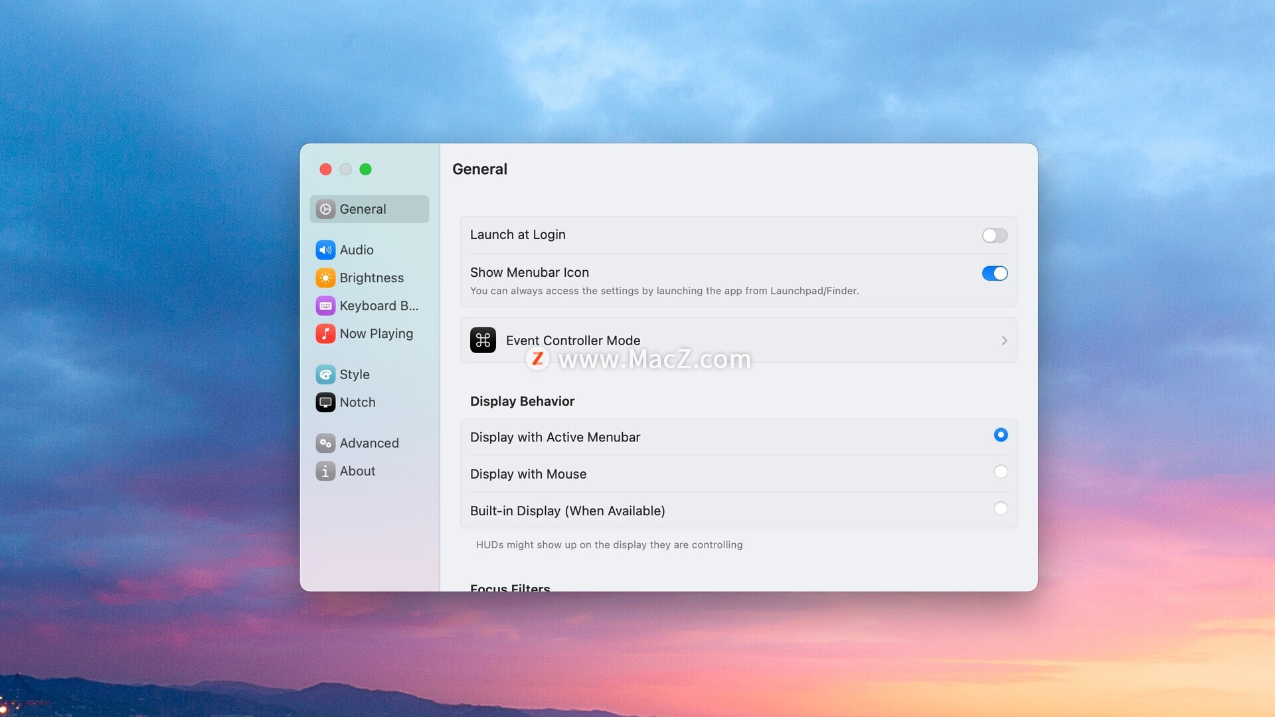Click the purple Keyboard Brightness icon
The image size is (1275, 717).
(x=325, y=306)
